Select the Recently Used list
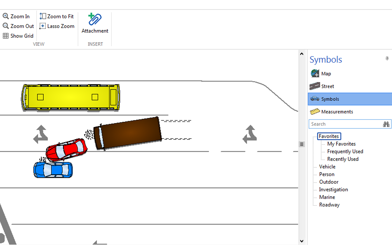392x245 pixels. [343, 159]
